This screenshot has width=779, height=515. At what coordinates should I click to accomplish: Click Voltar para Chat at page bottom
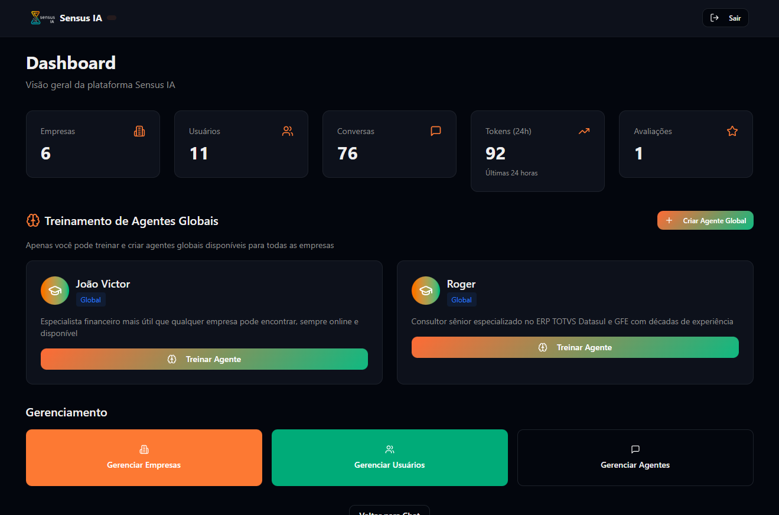(389, 511)
